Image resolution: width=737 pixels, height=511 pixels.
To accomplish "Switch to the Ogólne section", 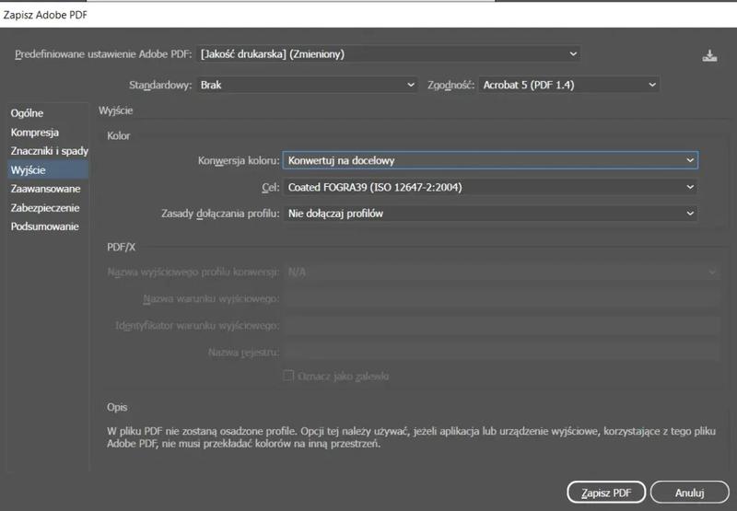I will [x=28, y=113].
